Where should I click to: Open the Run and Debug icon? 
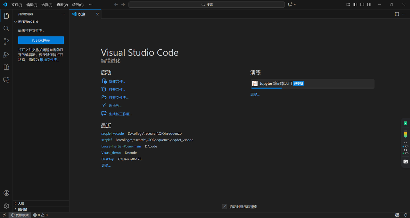click(x=6, y=55)
